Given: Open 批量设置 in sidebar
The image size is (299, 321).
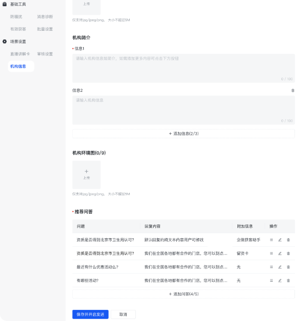Looking at the screenshot, I should [x=45, y=29].
